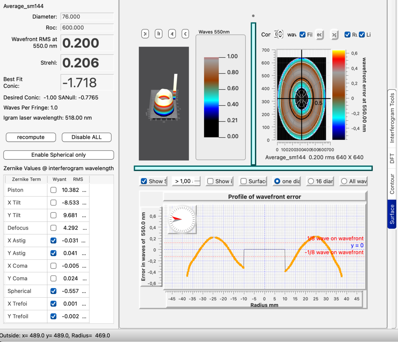398x342 pixels.
Task: Adjust the '> 1,00' value slider control
Action: click(186, 181)
